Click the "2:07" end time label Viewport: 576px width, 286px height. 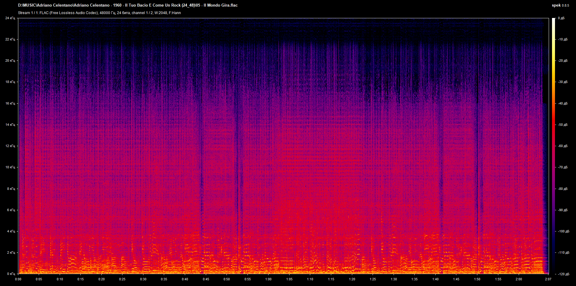pyautogui.click(x=548, y=279)
